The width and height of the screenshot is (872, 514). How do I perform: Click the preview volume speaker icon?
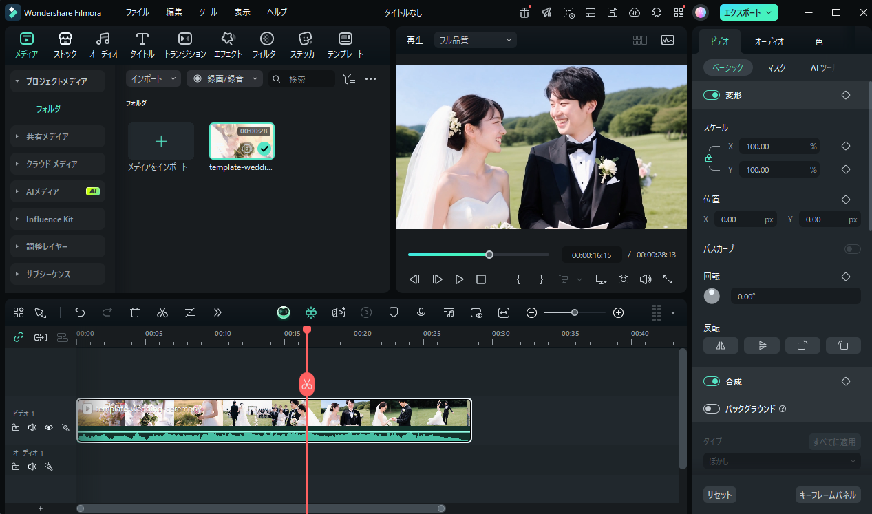pos(646,279)
